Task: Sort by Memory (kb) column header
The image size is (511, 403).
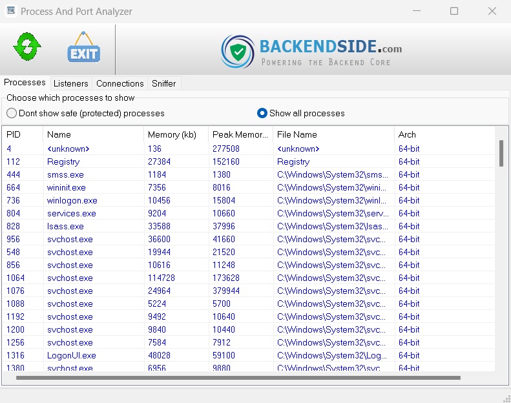Action: (x=176, y=134)
